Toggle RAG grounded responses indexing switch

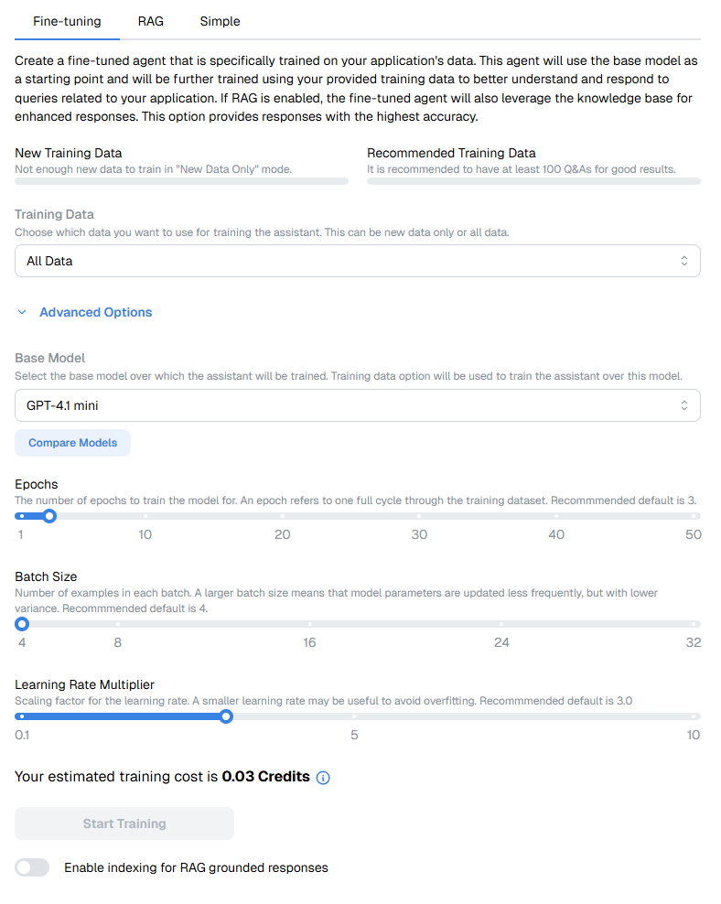point(32,867)
